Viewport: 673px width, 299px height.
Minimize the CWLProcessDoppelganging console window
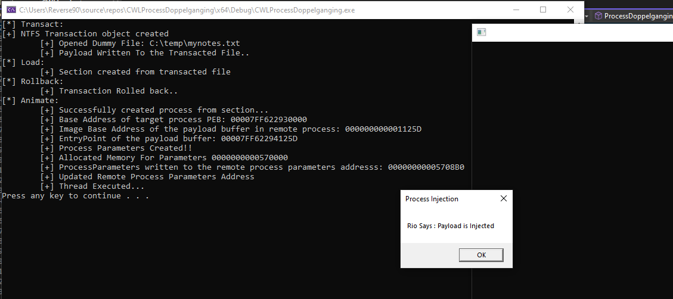(515, 10)
